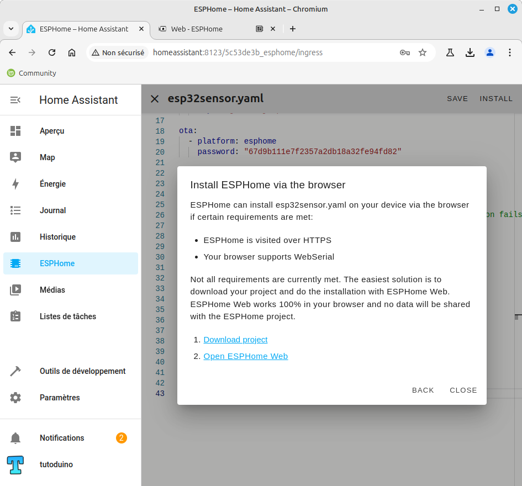This screenshot has width=522, height=486.
Task: Close the esp32sensor.yaml editor
Action: click(155, 98)
